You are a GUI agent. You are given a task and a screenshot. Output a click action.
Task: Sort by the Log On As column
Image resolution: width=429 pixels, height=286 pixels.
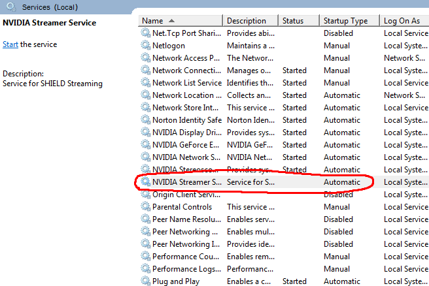(x=403, y=21)
